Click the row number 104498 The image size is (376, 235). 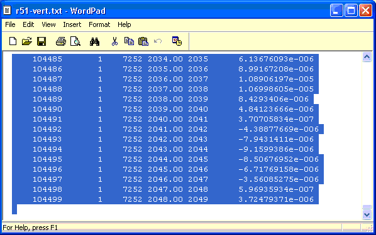47,190
